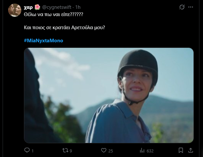Click the like count 25
This screenshot has width=203, height=157.
tap(111, 150)
